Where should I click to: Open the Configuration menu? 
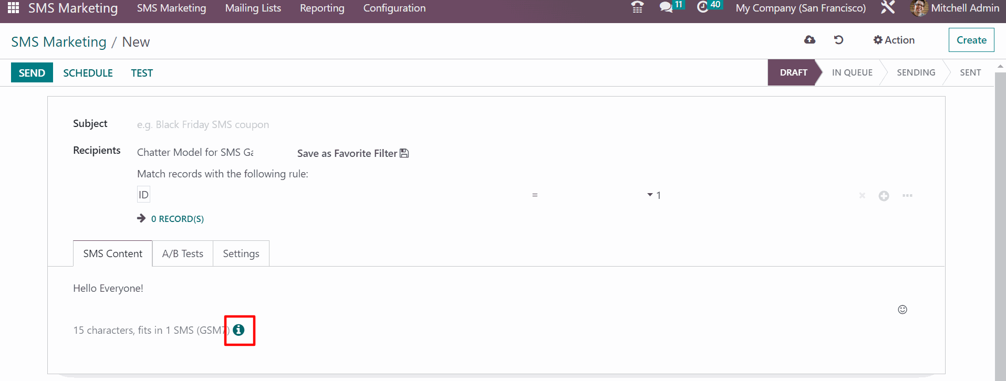coord(395,8)
